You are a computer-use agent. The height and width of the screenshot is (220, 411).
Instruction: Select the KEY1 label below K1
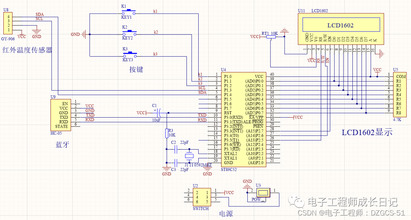click(126, 17)
